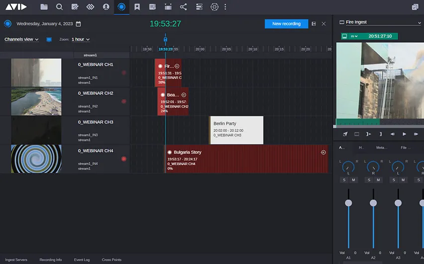
Task: Click the mark-in icon under the preview
Action: (x=368, y=134)
